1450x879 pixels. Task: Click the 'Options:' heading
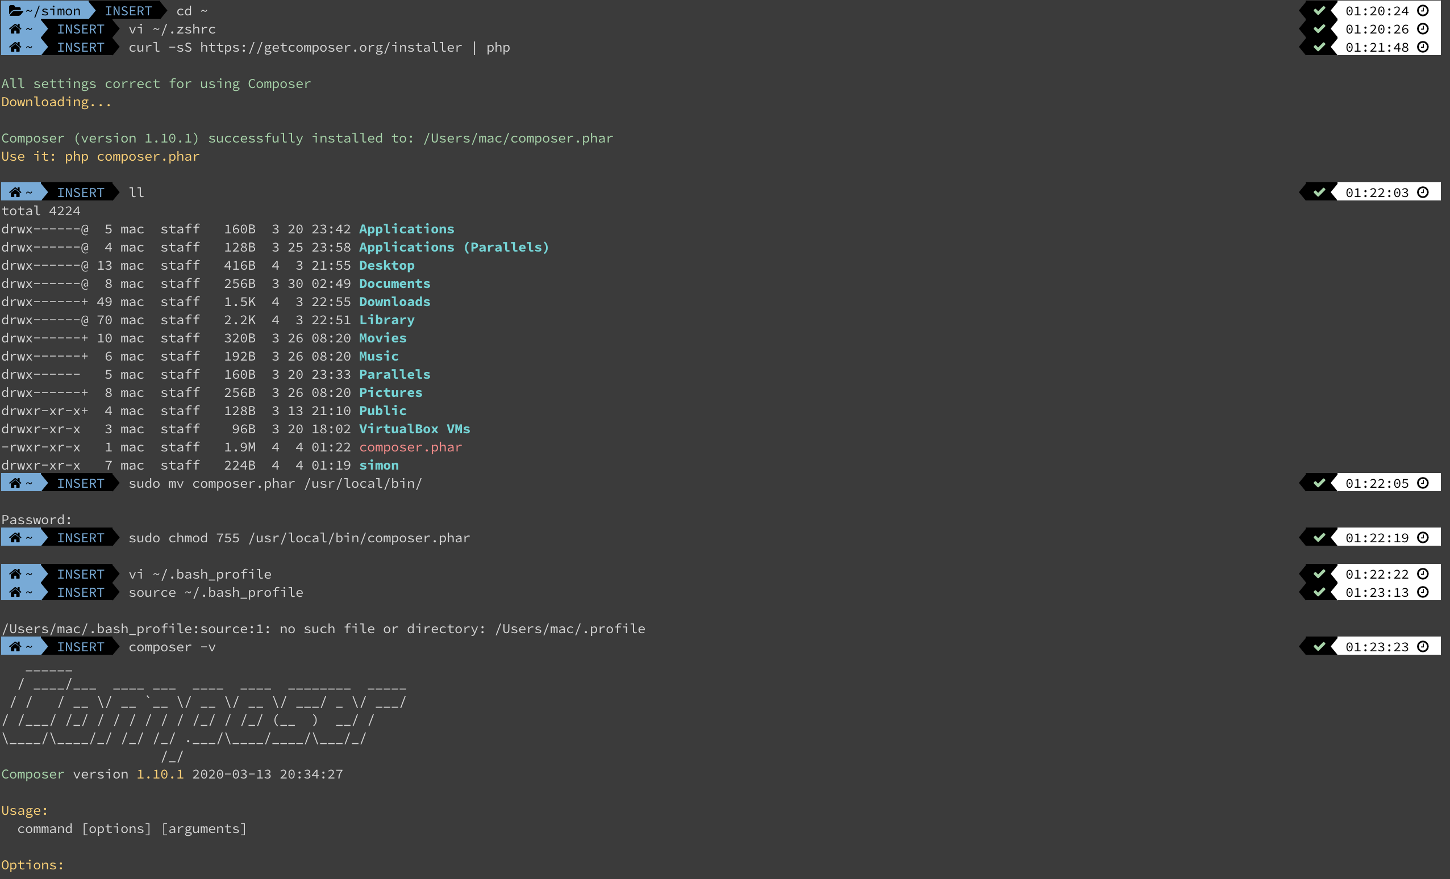click(32, 865)
